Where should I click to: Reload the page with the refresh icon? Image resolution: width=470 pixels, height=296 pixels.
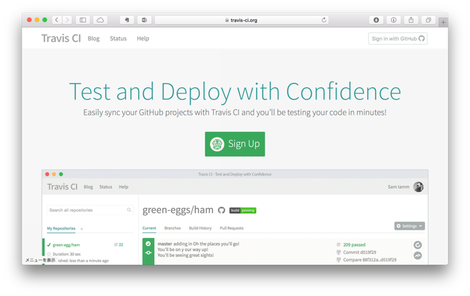click(323, 20)
